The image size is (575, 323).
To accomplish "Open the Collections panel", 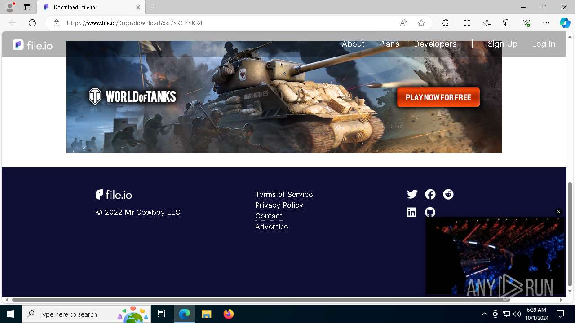I will [x=507, y=23].
